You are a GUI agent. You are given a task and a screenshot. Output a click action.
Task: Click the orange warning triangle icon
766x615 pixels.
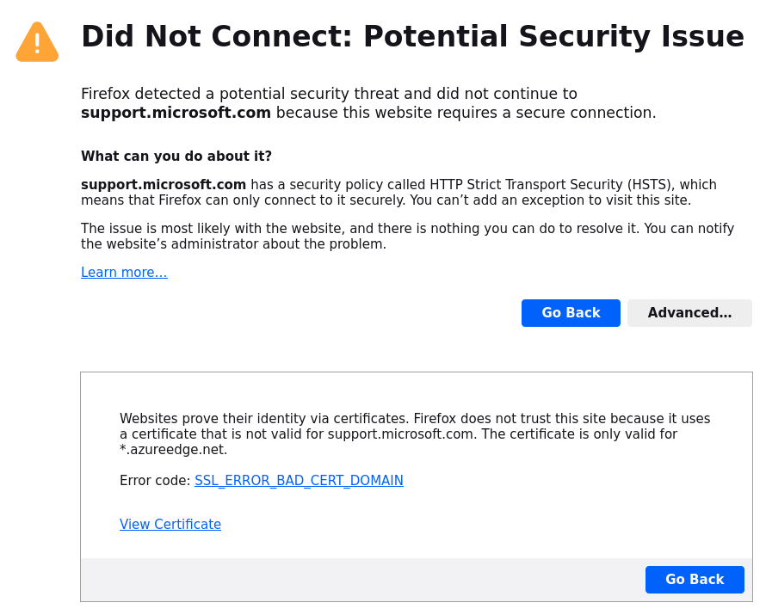(37, 43)
